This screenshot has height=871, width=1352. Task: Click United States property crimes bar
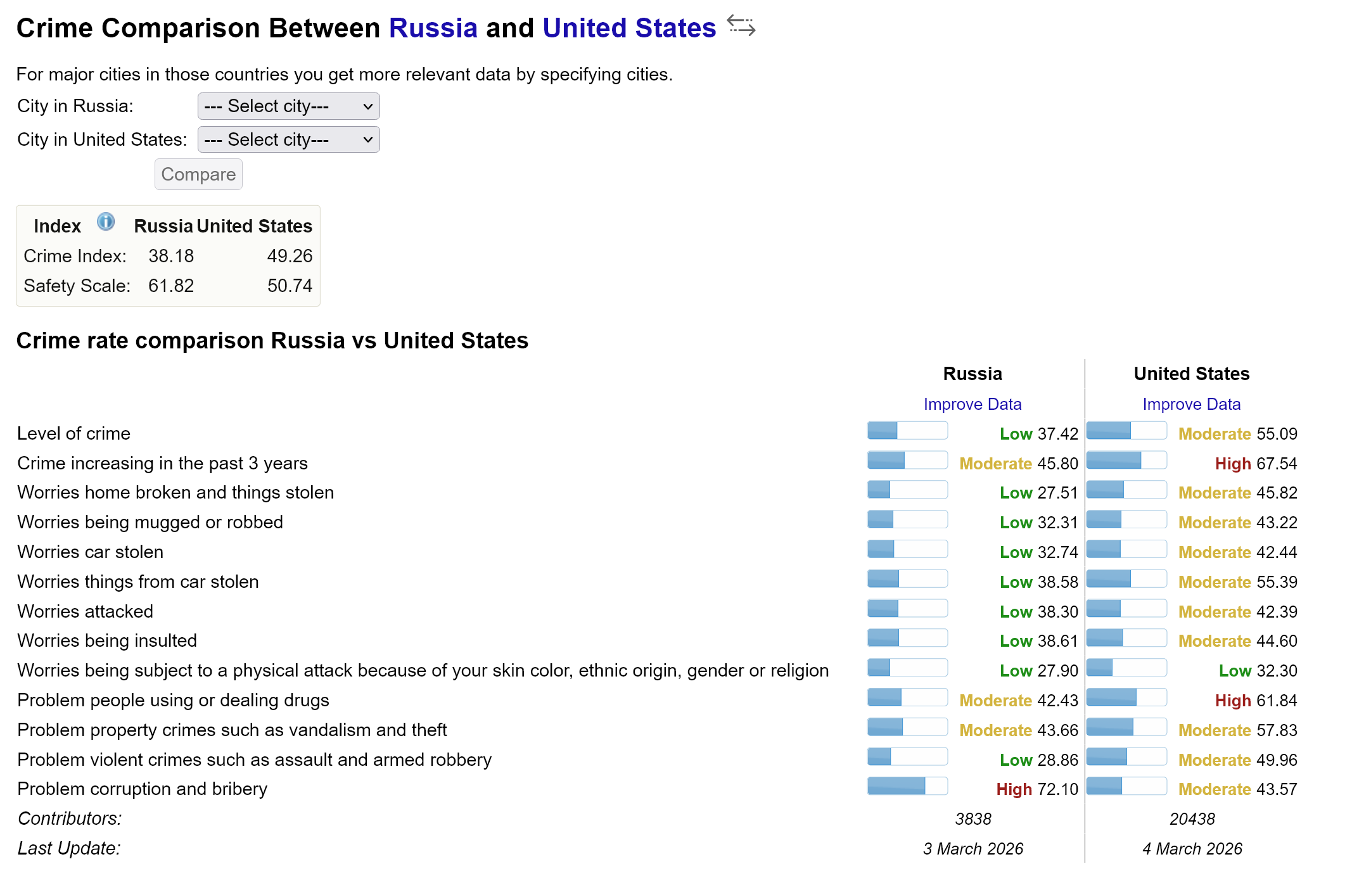pyautogui.click(x=1126, y=727)
